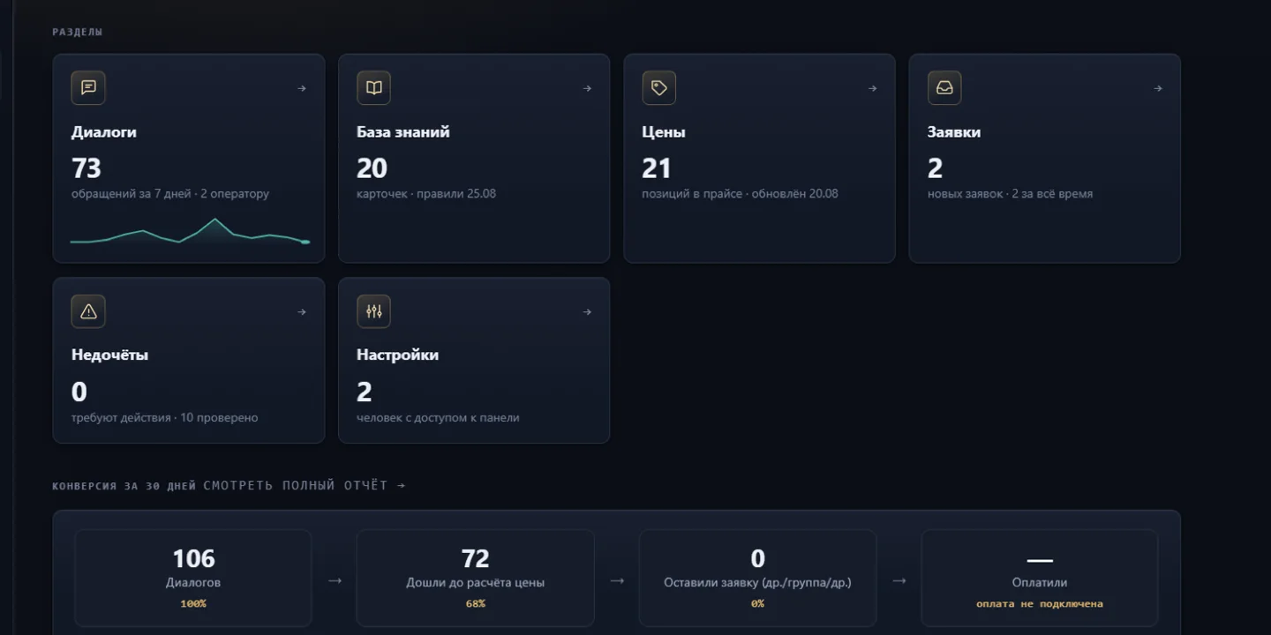Click arrow on the Заявки card

(x=1158, y=88)
